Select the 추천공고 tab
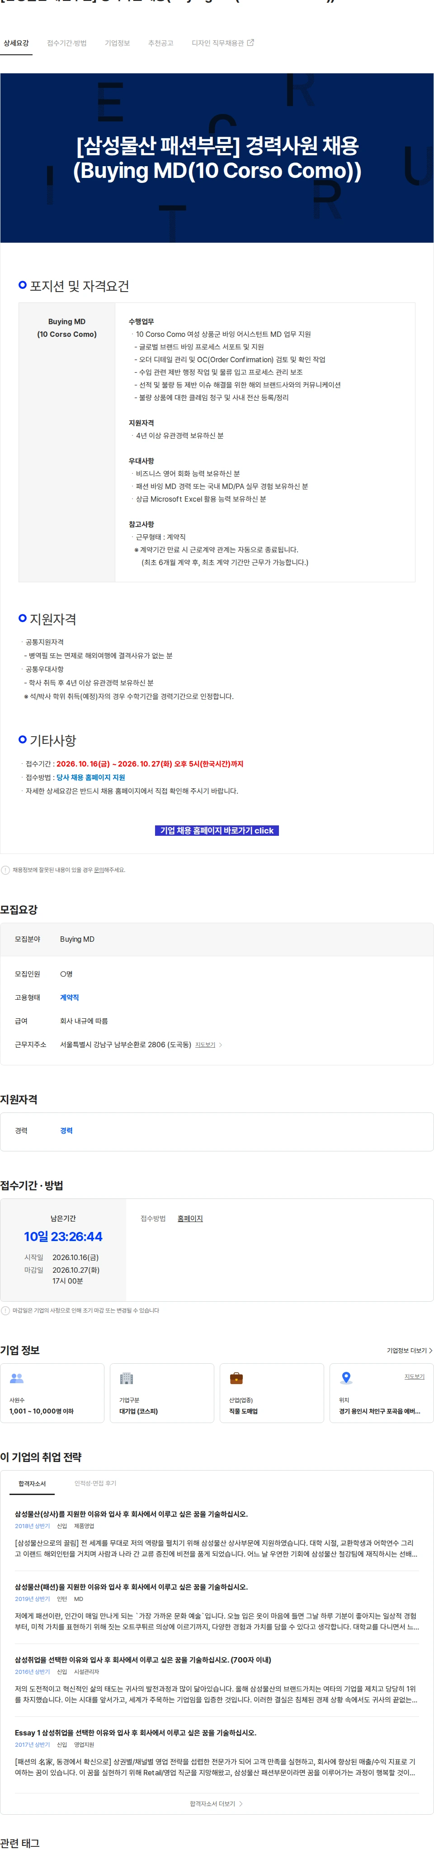 pos(160,43)
